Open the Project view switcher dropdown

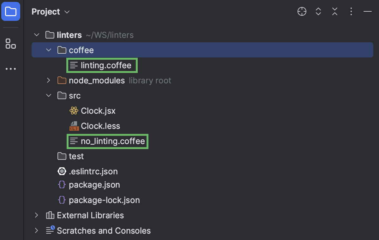[x=67, y=12]
